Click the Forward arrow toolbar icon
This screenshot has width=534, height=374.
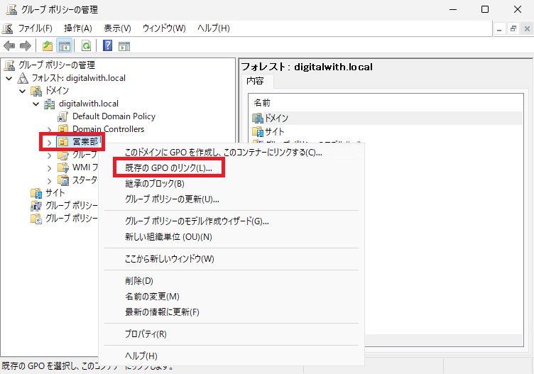(x=26, y=45)
